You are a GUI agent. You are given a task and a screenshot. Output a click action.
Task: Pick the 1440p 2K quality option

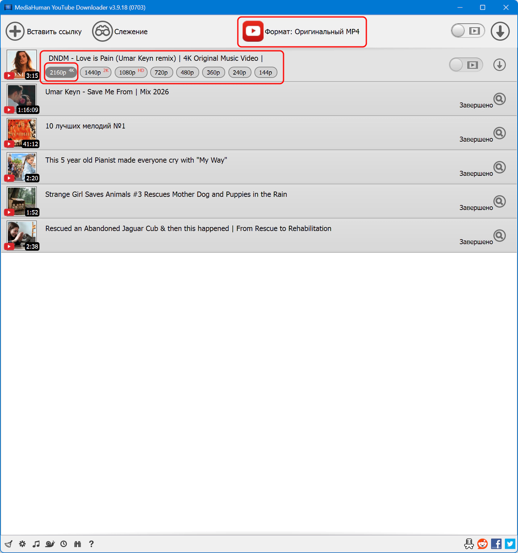tap(96, 72)
